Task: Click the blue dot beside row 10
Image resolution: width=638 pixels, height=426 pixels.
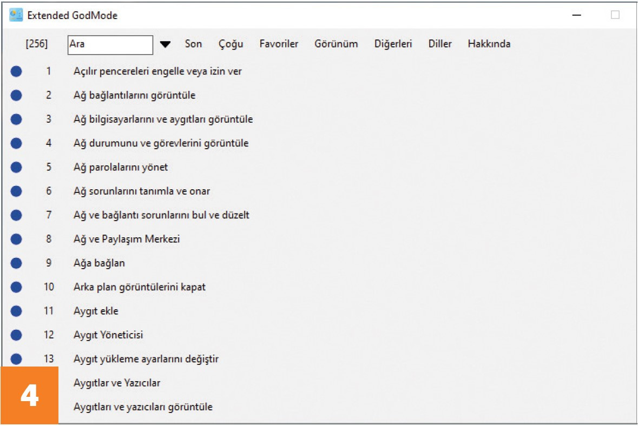Action: (x=16, y=288)
